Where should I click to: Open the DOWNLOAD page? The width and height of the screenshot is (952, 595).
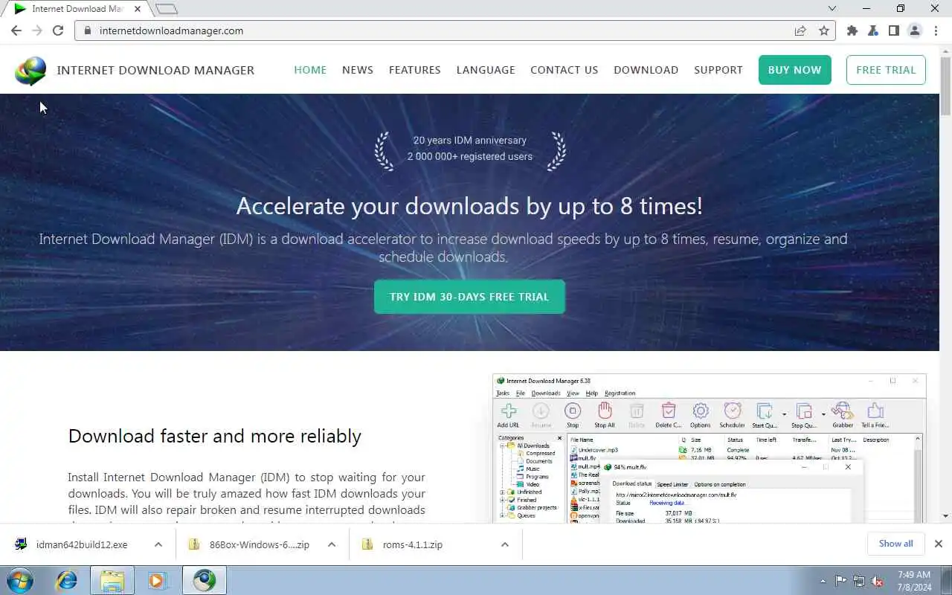[646, 70]
